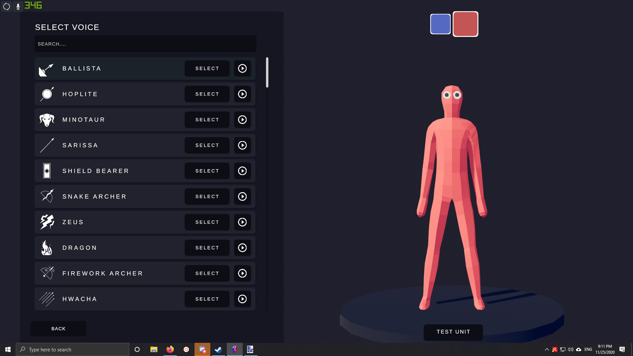Click the Hwacha arrows icon

(x=47, y=299)
